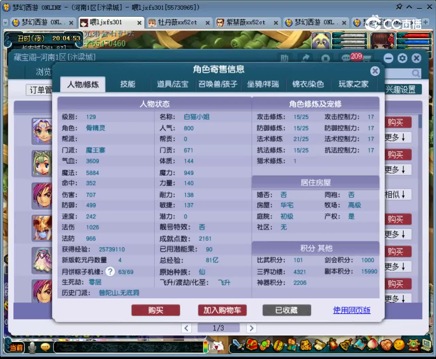Open the 使用网页版 link

pos(352,310)
